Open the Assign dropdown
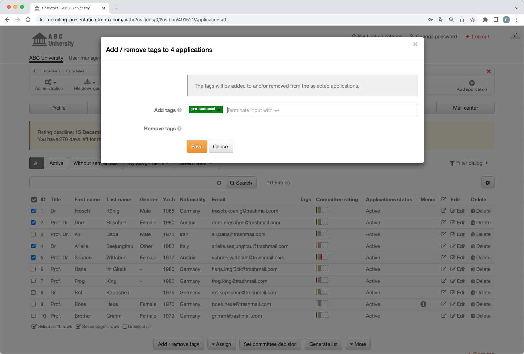This screenshot has height=354, width=524. coord(221,344)
